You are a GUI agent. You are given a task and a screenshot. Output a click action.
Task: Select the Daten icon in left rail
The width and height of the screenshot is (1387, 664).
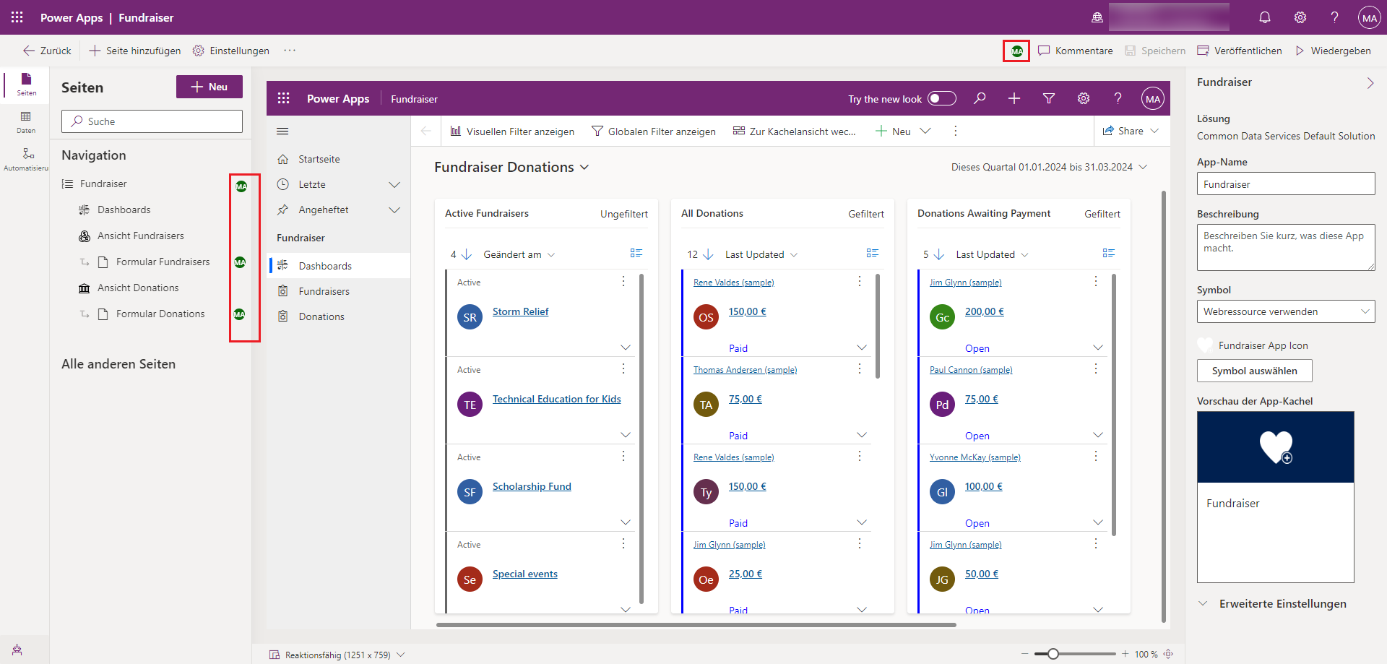pyautogui.click(x=26, y=122)
